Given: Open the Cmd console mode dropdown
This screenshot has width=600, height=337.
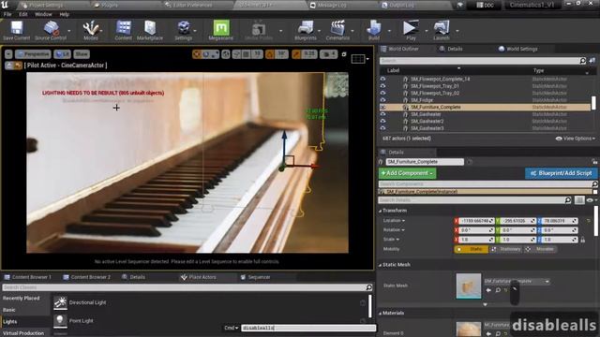Looking at the screenshot, I should tap(232, 328).
